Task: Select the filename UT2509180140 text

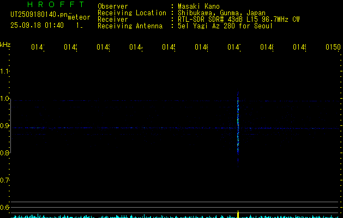Action: pos(39,15)
